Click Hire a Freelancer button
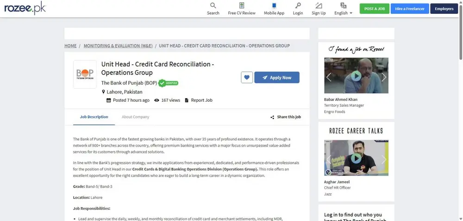 pos(410,9)
